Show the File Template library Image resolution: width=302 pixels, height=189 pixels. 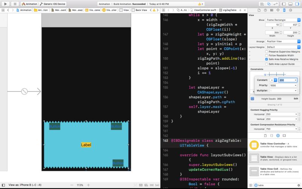(265, 136)
